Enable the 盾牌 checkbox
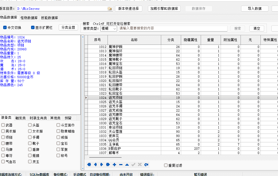This screenshot has height=176, width=278. click(x=30, y=149)
